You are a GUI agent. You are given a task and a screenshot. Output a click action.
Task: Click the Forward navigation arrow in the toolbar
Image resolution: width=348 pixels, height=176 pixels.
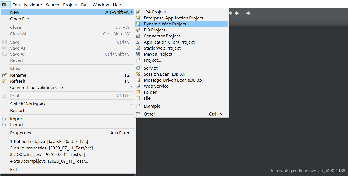point(248,13)
